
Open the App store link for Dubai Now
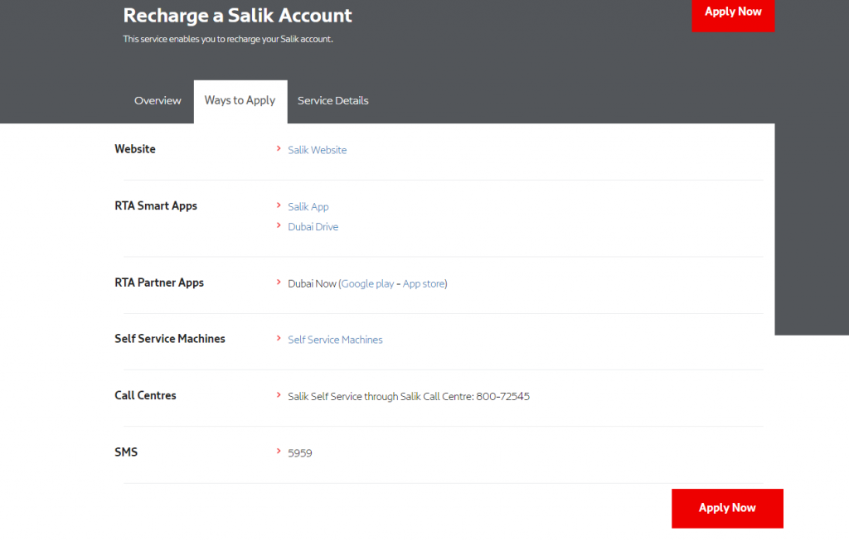[424, 283]
